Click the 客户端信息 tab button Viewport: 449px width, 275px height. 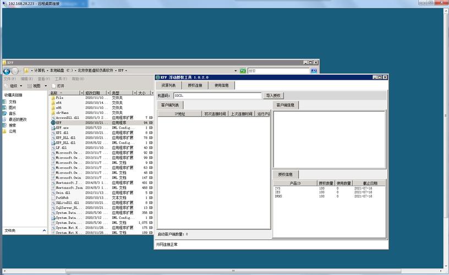286,105
